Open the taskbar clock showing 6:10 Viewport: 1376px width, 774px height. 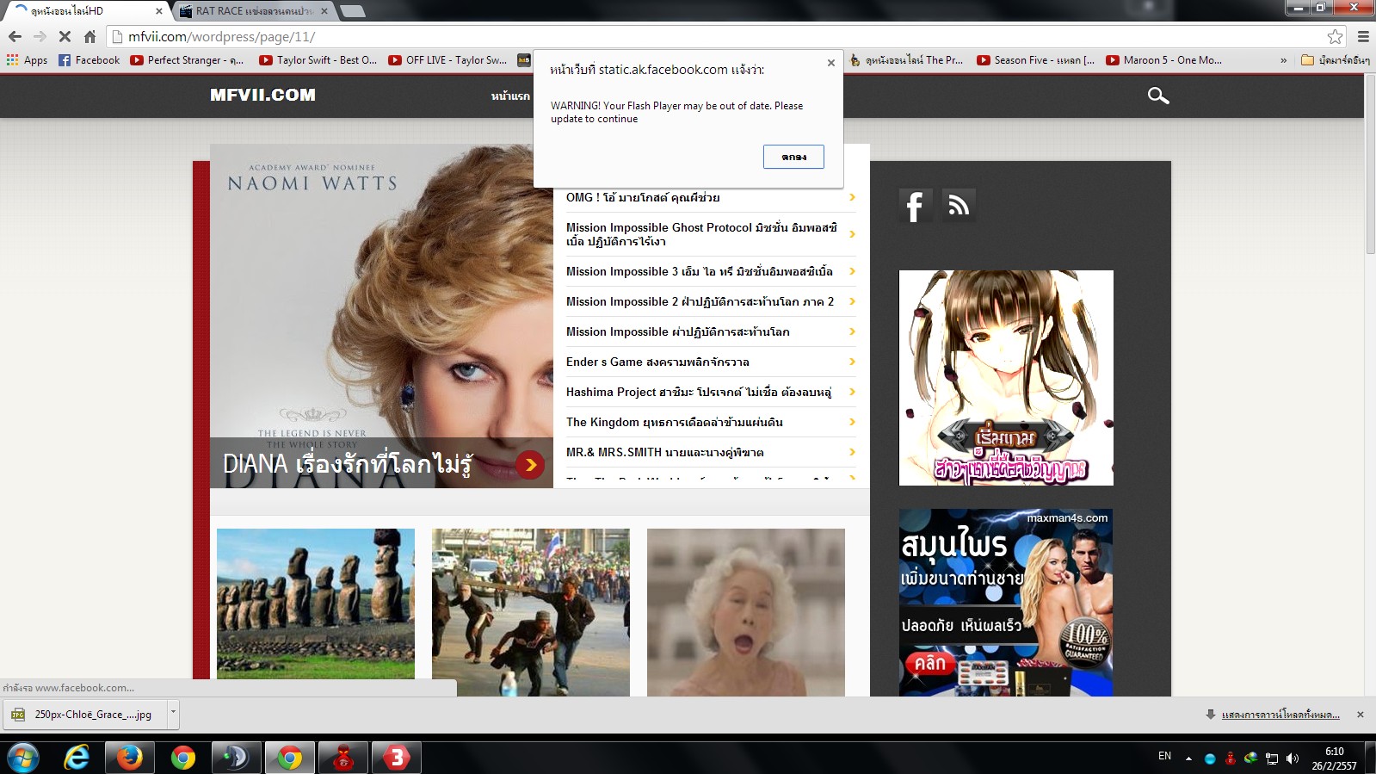tap(1334, 759)
